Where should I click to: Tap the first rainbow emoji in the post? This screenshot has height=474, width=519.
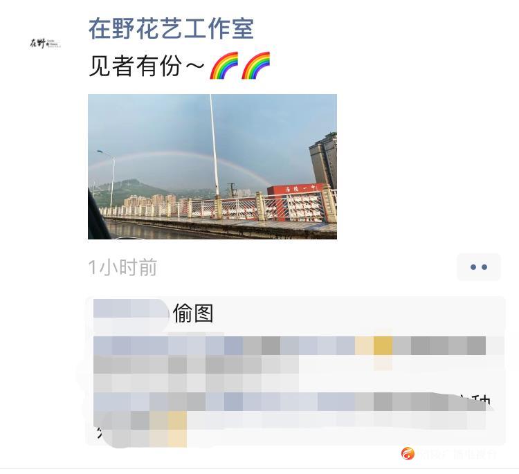pos(224,65)
